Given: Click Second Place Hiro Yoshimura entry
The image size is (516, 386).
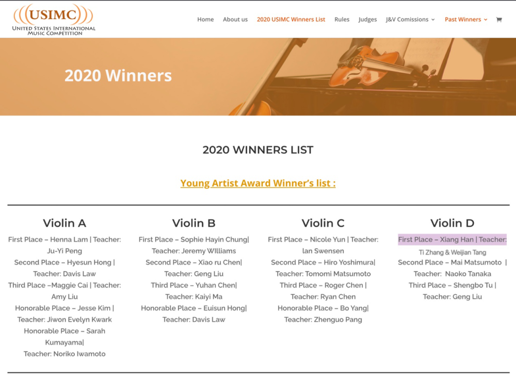Looking at the screenshot, I should click(323, 262).
